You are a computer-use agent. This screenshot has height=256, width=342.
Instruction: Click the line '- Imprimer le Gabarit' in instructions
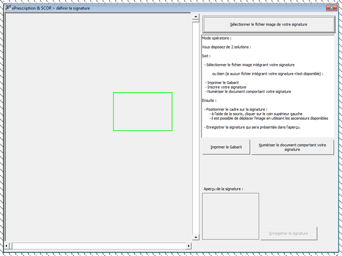(222, 83)
